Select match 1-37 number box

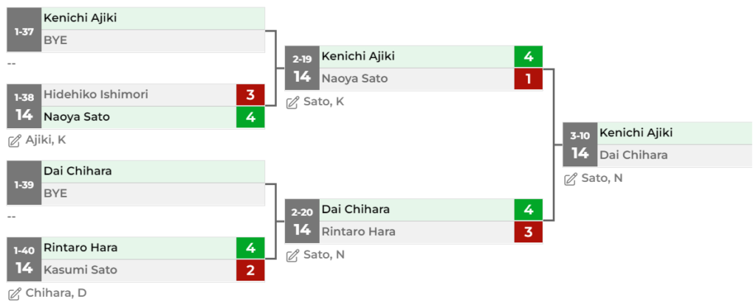[x=24, y=30]
